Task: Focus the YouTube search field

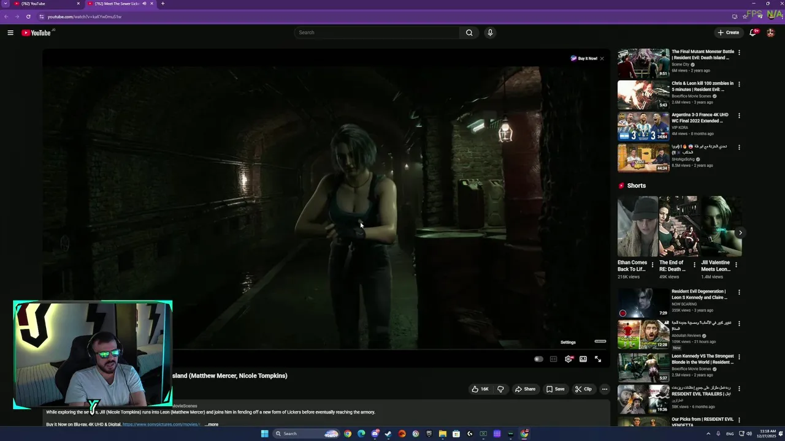Action: [x=377, y=32]
